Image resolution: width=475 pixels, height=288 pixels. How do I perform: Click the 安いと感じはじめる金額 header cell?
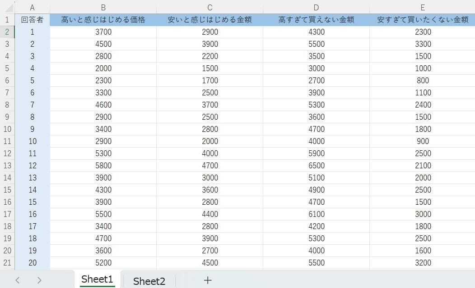point(210,20)
